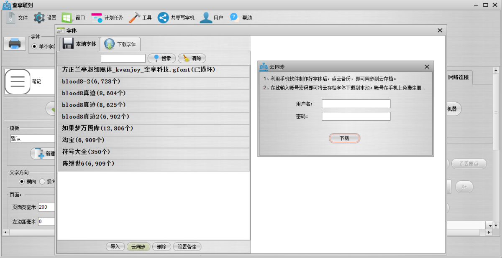Image resolution: width=502 pixels, height=258 pixels.
Task: Click the 搜索 search button
Action: pyautogui.click(x=162, y=58)
